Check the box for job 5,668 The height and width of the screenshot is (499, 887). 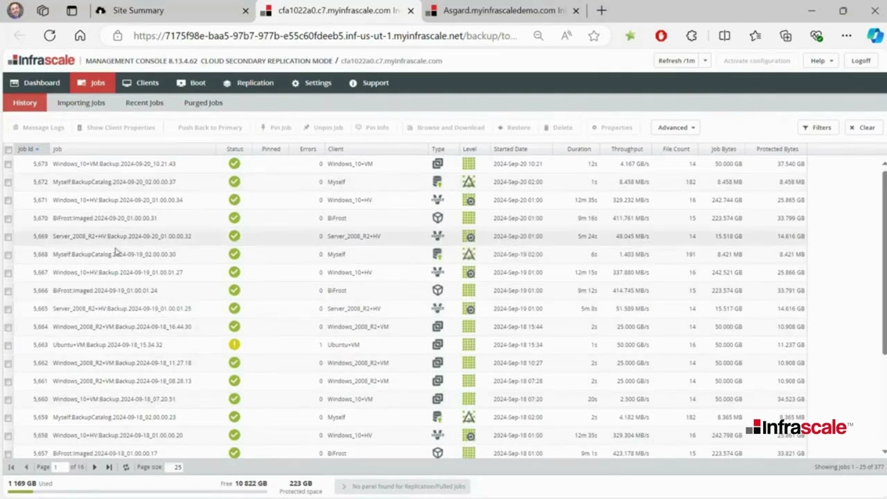[x=8, y=254]
